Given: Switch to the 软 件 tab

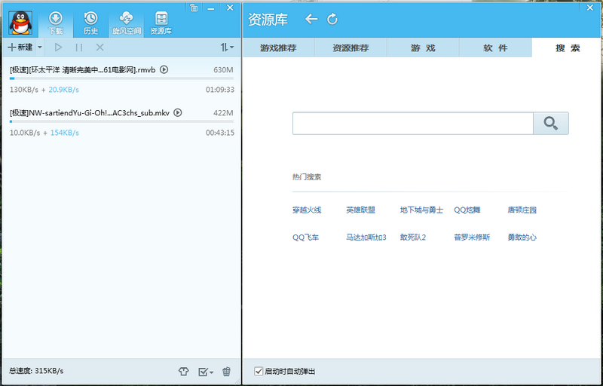Looking at the screenshot, I should (494, 48).
